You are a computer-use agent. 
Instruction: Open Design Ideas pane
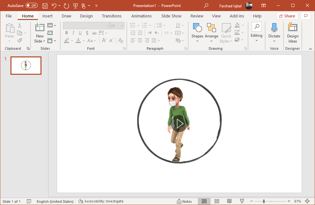[293, 33]
